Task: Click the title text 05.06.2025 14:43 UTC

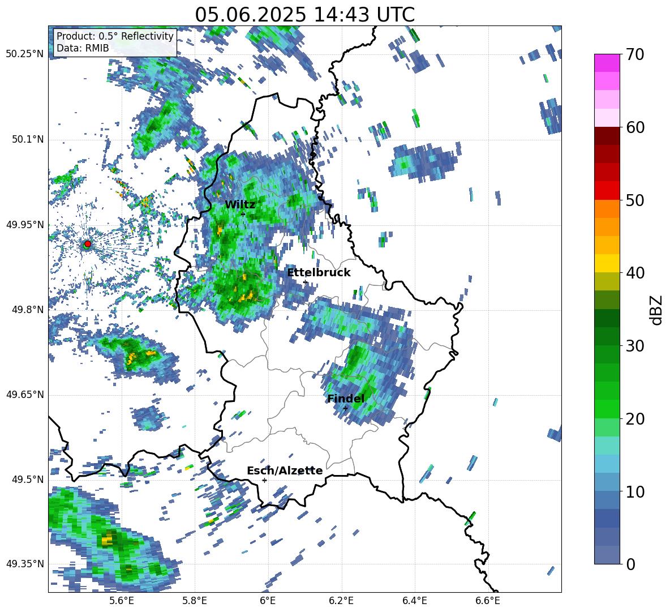Action: tap(304, 15)
